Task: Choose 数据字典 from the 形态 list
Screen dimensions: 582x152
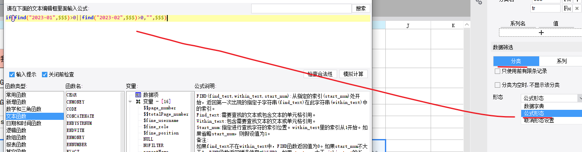Action: click(551, 106)
